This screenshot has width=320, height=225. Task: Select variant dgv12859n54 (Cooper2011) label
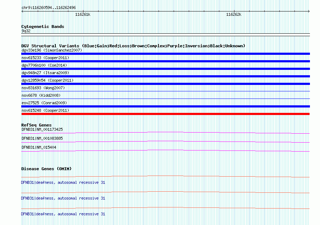pyautogui.click(x=47, y=80)
